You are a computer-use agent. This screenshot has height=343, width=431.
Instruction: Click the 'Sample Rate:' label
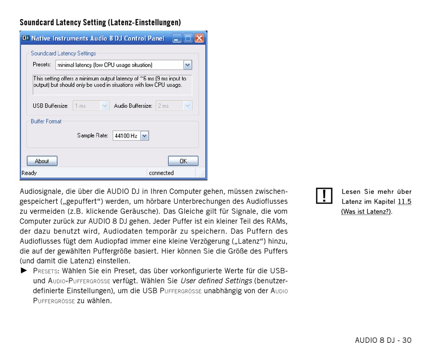(93, 136)
